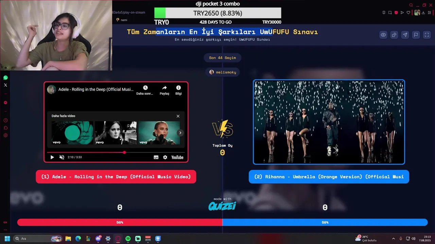Show next suggested videos with the arrow

tap(180, 133)
